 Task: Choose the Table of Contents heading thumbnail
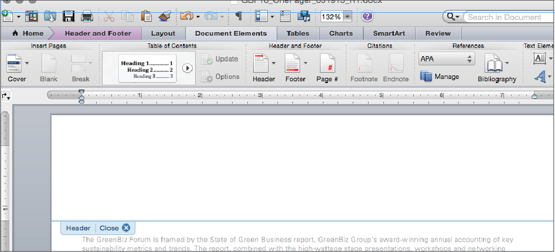147,68
